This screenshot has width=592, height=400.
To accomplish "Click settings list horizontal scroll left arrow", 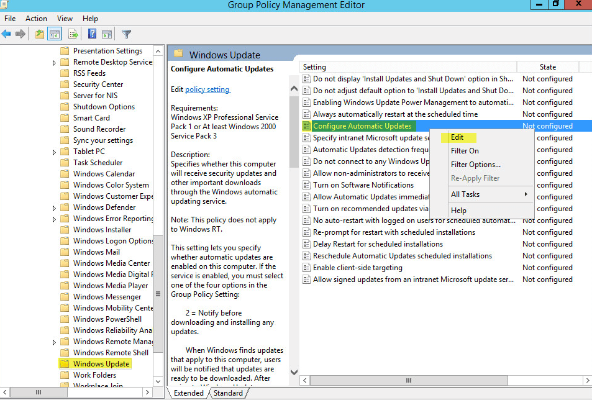I will pos(304,380).
